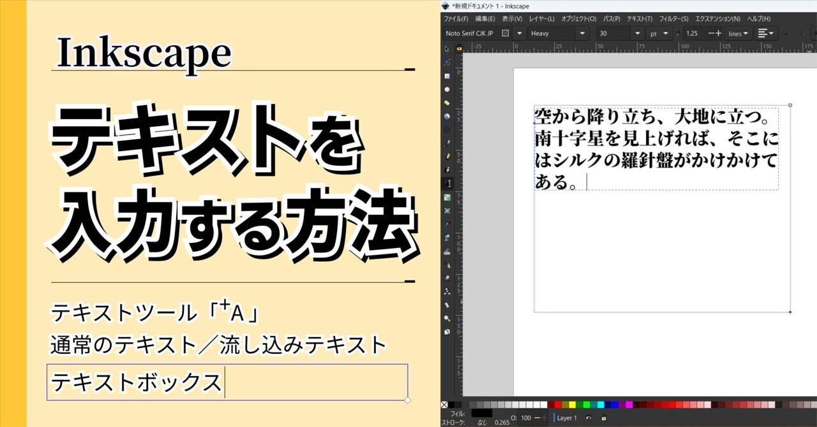Click the plus button to increase line spacing
The height and width of the screenshot is (427, 817).
click(718, 33)
